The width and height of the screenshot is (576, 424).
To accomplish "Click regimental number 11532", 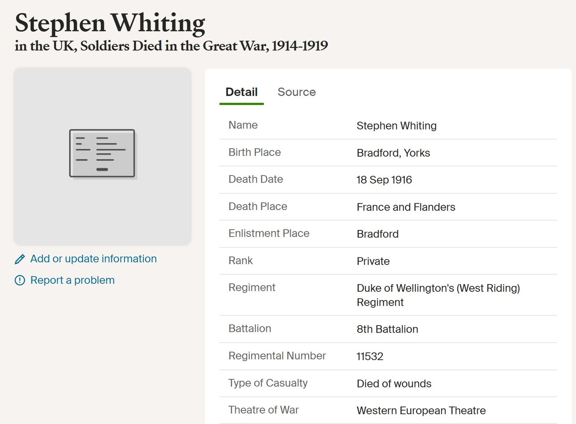I will pyautogui.click(x=370, y=356).
